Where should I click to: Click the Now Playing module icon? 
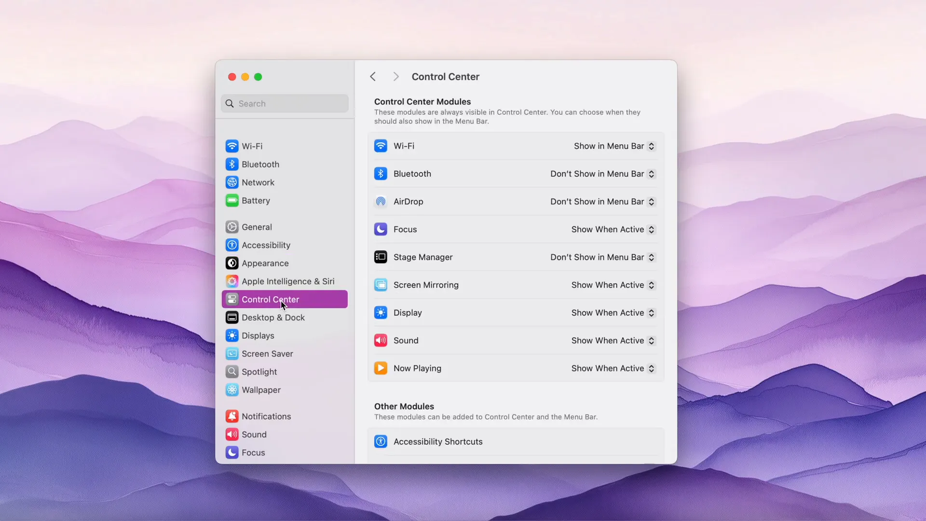pyautogui.click(x=381, y=369)
